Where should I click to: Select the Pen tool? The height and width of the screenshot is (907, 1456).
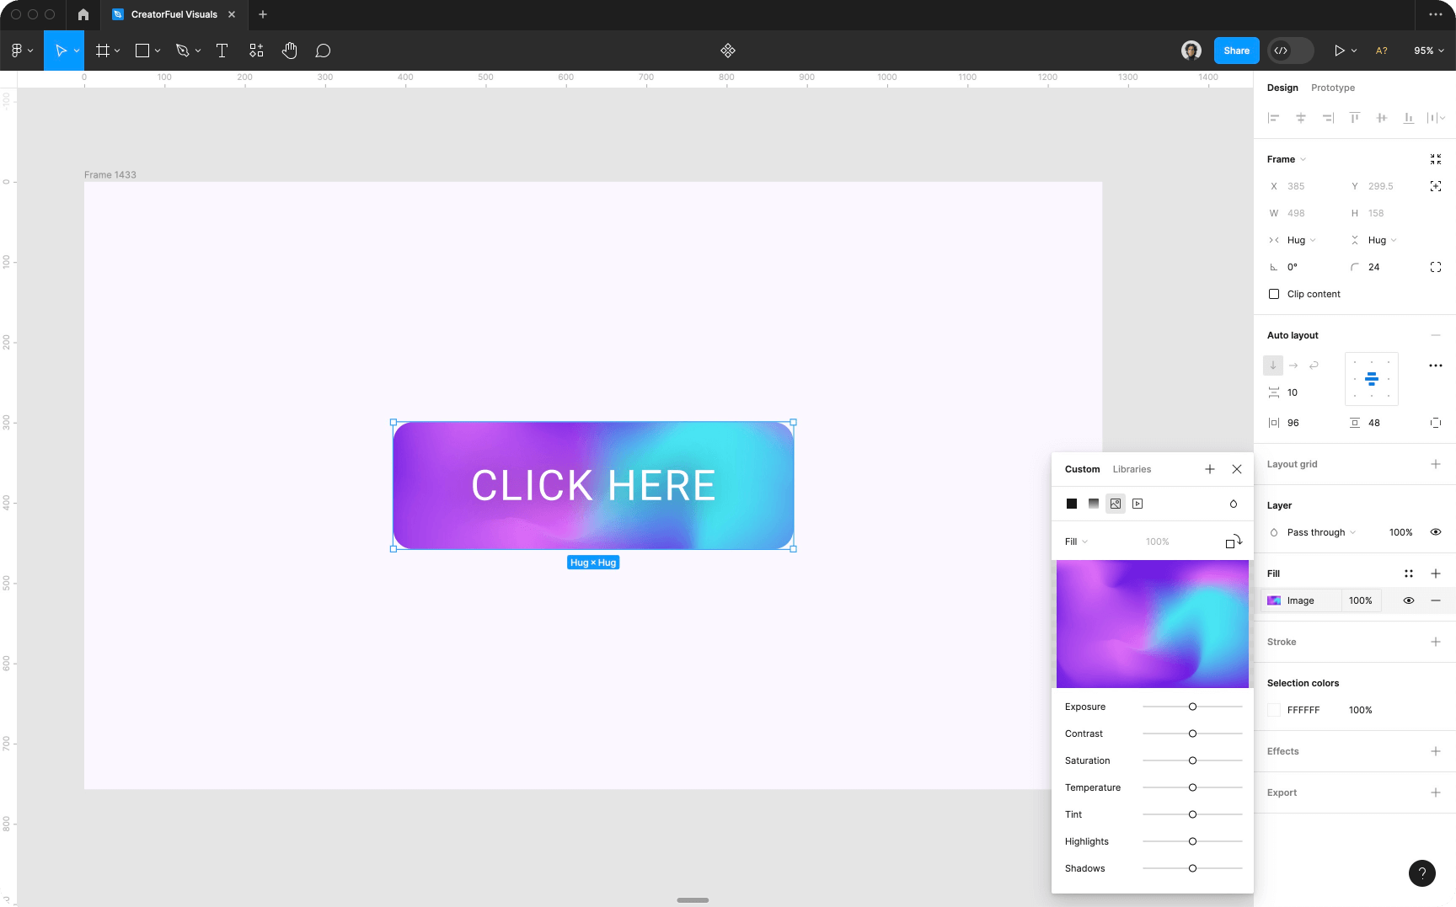click(182, 51)
